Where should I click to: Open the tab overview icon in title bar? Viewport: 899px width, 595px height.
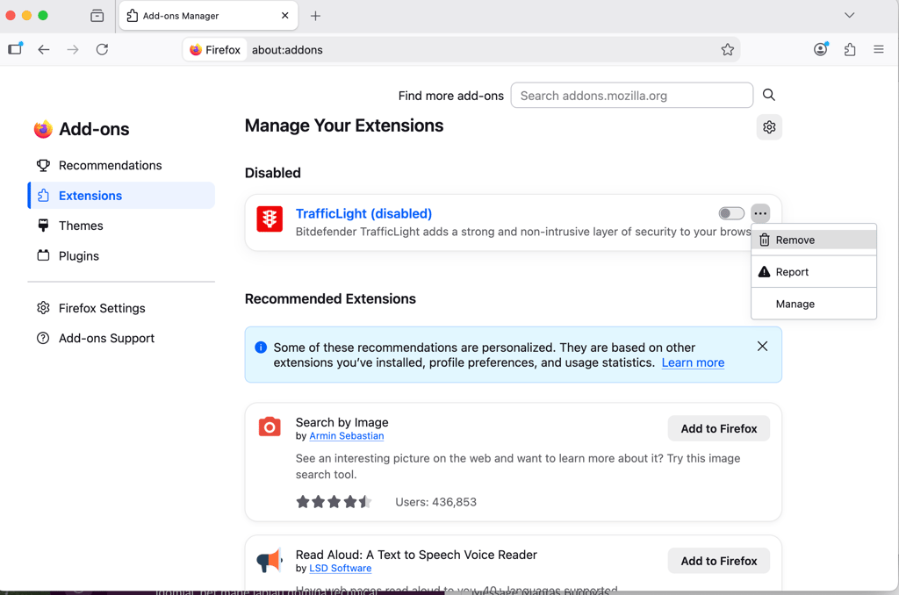pos(97,16)
